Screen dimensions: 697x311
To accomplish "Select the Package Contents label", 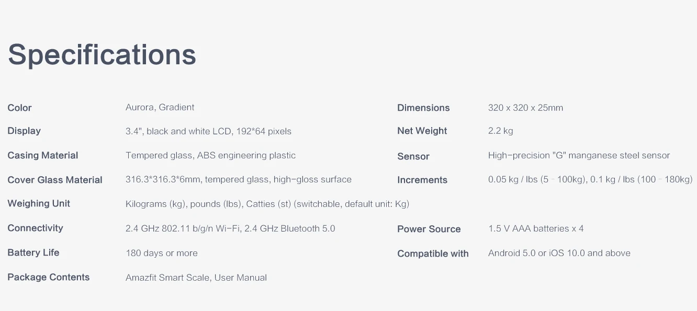I will (49, 277).
